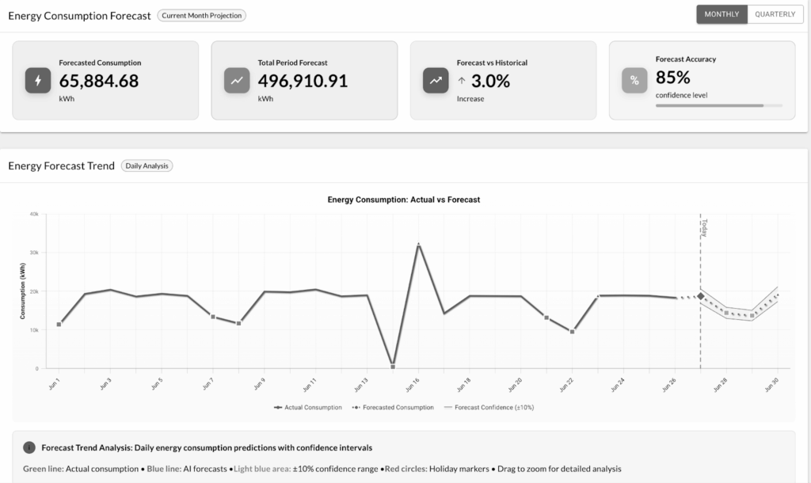Click the Jun 16 peak data point
The width and height of the screenshot is (811, 483).
[418, 245]
